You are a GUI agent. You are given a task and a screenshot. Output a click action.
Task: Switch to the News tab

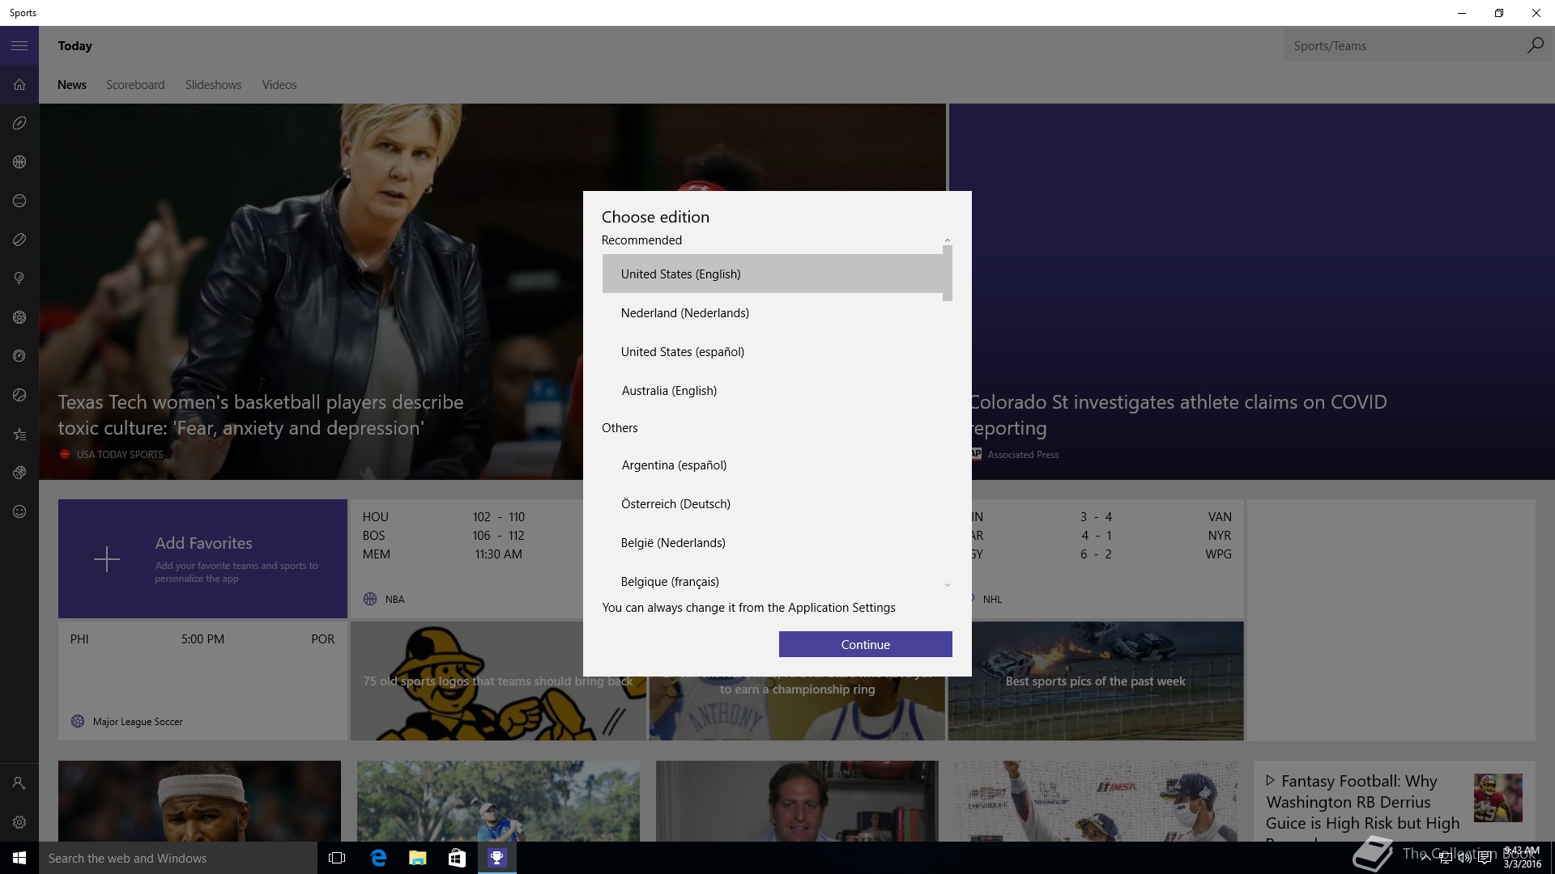[x=72, y=85]
